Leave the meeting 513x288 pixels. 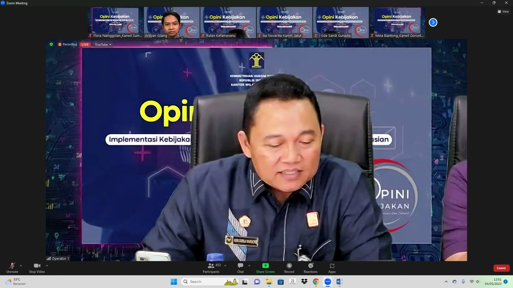pos(501,268)
